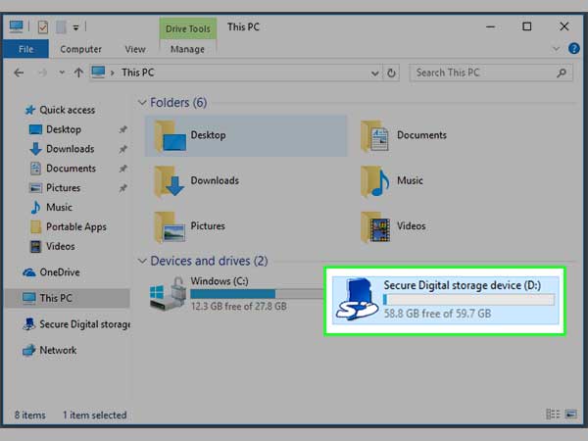The image size is (588, 441).
Task: Select the Drive Tools contextual tab
Action: (188, 28)
